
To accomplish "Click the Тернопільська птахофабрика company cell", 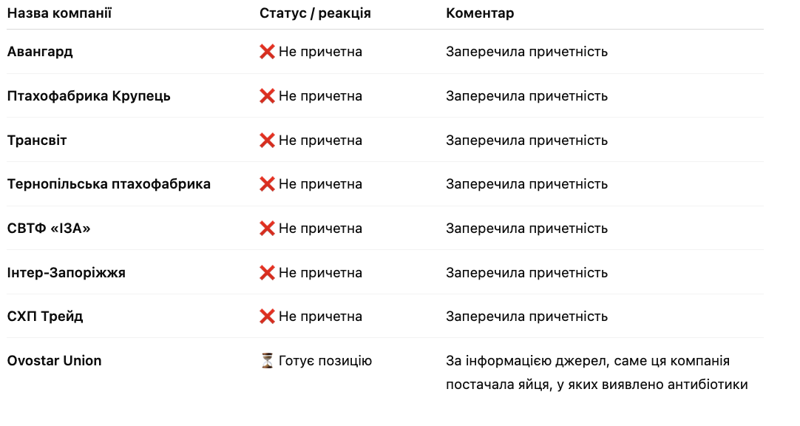I will 109,184.
